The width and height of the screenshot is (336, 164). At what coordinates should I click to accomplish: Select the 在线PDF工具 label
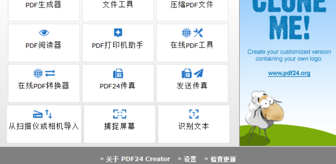[x=192, y=45]
